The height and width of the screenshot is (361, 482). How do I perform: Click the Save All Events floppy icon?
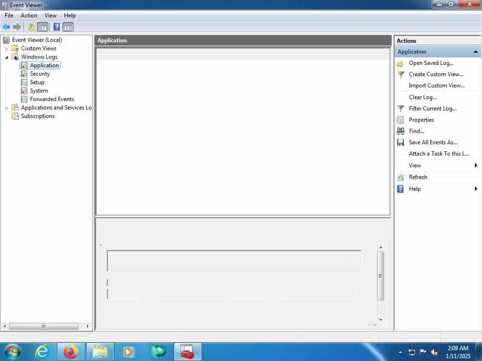pyautogui.click(x=401, y=142)
